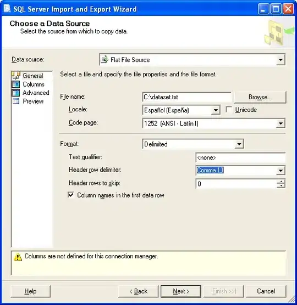Expand the Code page dropdown
Image resolution: width=297 pixels, height=305 pixels.
pyautogui.click(x=280, y=123)
